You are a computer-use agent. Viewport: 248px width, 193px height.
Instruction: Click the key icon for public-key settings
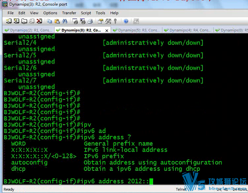click(x=115, y=21)
